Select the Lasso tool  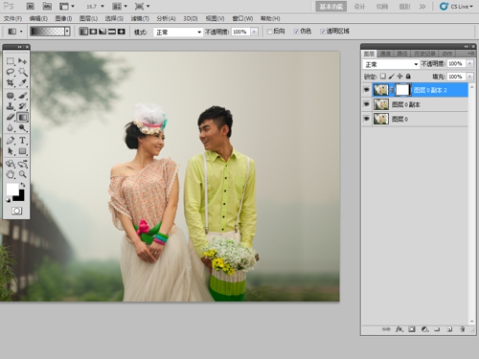coord(11,72)
